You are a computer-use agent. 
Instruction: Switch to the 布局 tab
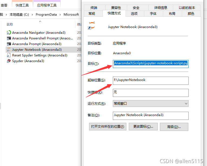click(172, 13)
